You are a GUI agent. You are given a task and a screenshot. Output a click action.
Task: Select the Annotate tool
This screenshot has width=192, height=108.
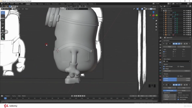pyautogui.click(x=3, y=35)
